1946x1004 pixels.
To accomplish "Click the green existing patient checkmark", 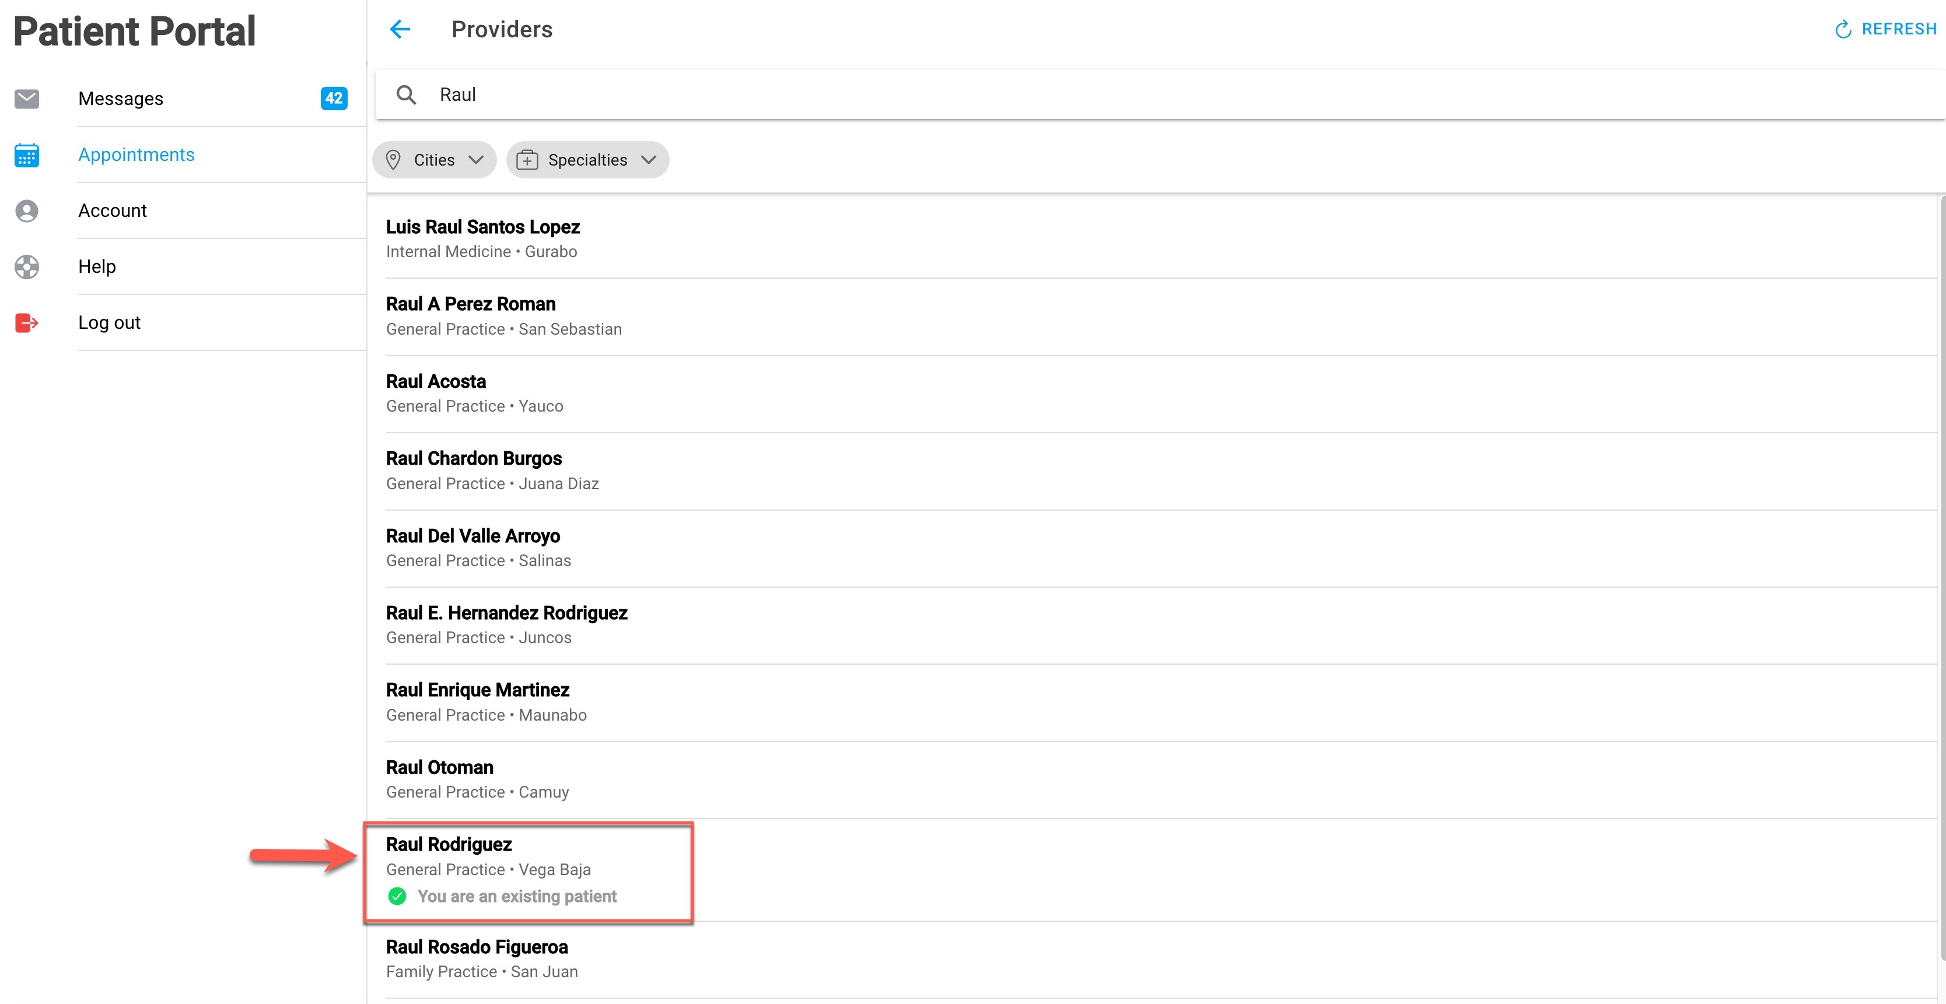I will [x=397, y=896].
